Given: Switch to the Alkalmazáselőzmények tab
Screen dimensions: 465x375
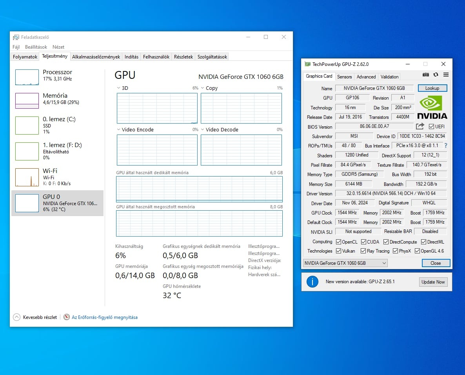Looking at the screenshot, I should (96, 56).
